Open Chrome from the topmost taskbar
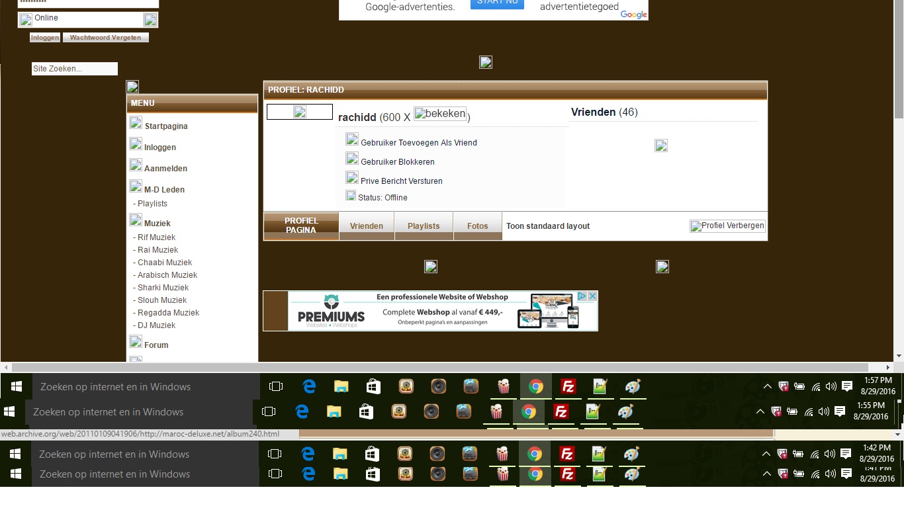Viewport: 904px width, 508px height. 536,386
